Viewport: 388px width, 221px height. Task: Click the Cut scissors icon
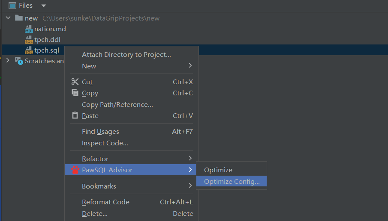75,82
